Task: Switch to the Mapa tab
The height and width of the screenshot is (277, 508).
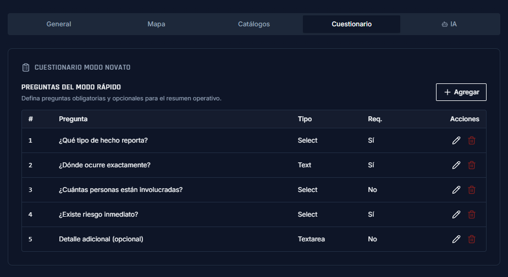Action: coord(156,24)
